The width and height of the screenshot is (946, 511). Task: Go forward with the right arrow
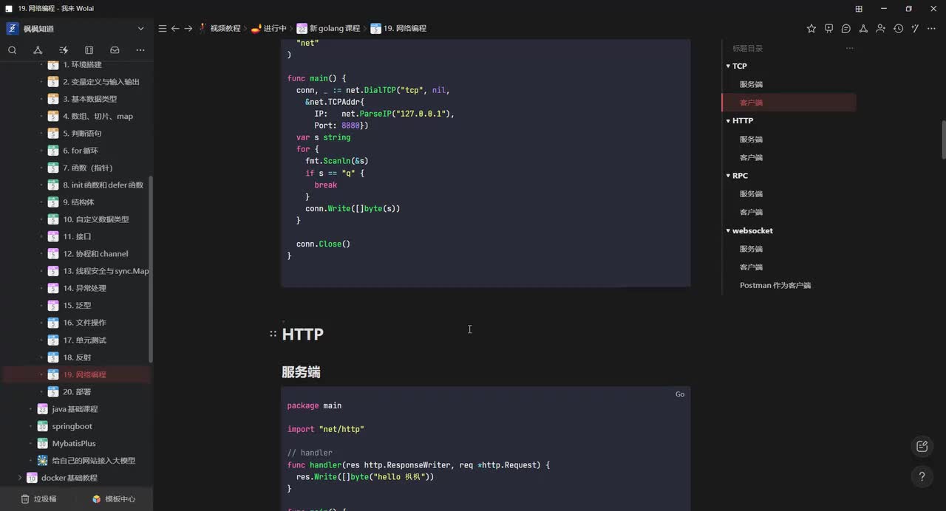(188, 28)
